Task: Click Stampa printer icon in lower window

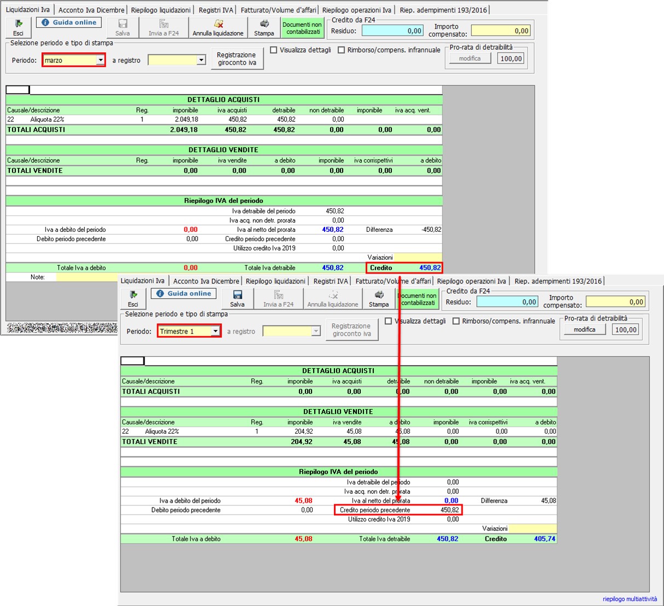Action: 378,298
